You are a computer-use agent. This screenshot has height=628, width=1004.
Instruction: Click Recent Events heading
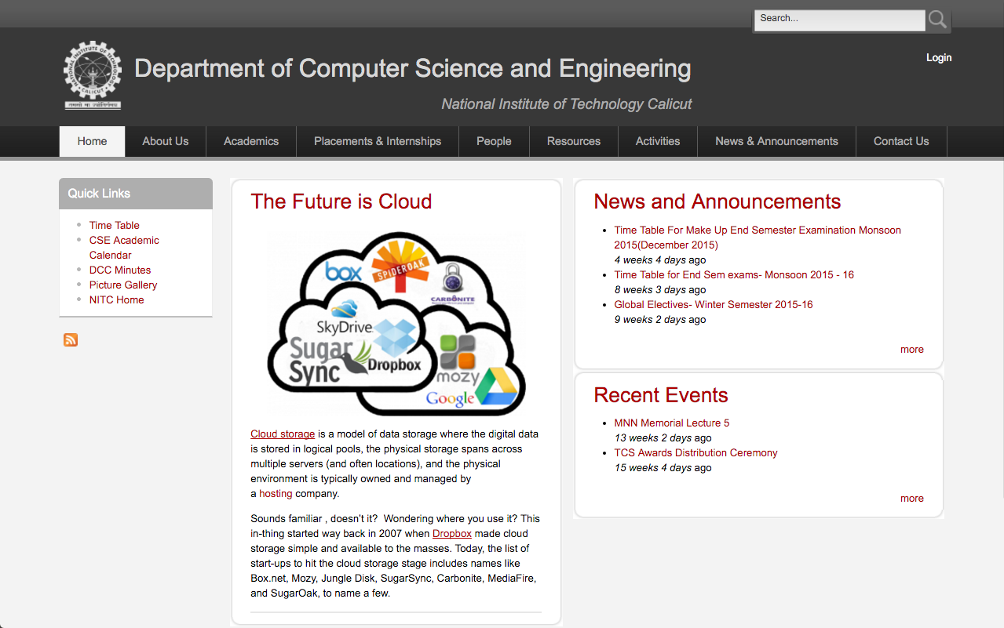[x=661, y=395]
